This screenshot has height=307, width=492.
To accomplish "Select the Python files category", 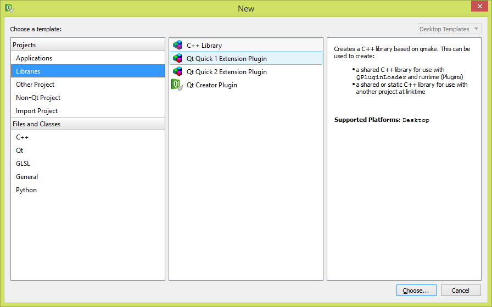I will [x=88, y=190].
